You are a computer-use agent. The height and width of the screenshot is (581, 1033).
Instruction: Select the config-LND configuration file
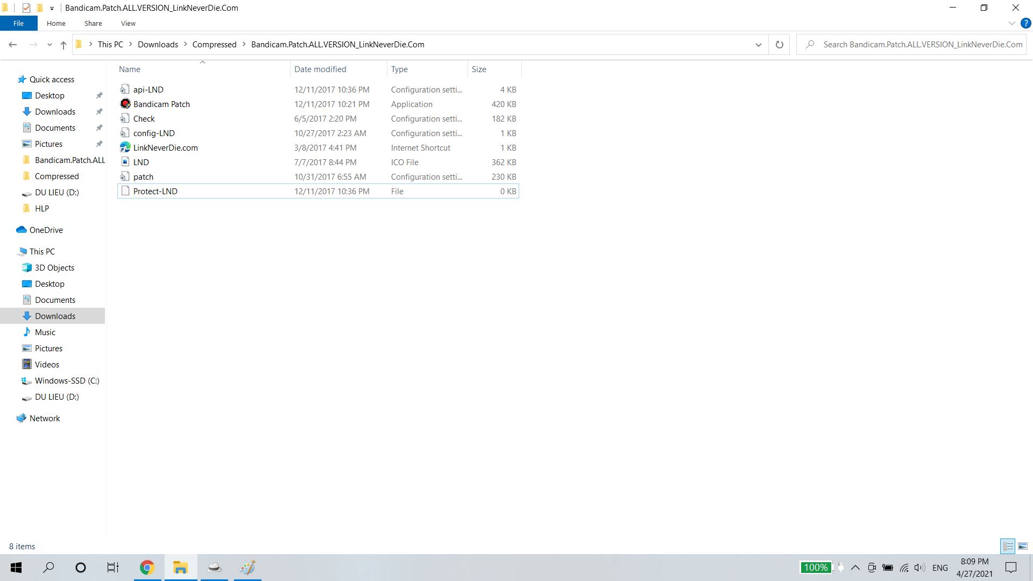point(154,133)
